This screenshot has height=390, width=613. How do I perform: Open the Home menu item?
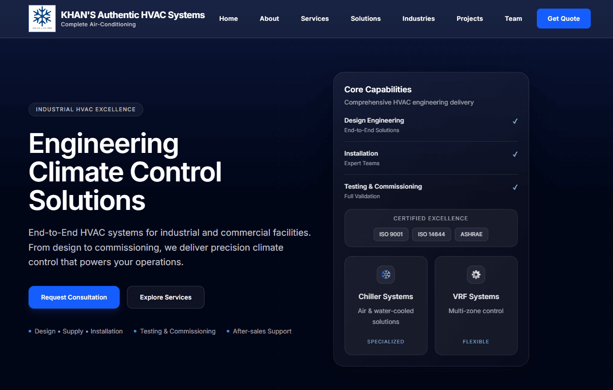point(229,19)
